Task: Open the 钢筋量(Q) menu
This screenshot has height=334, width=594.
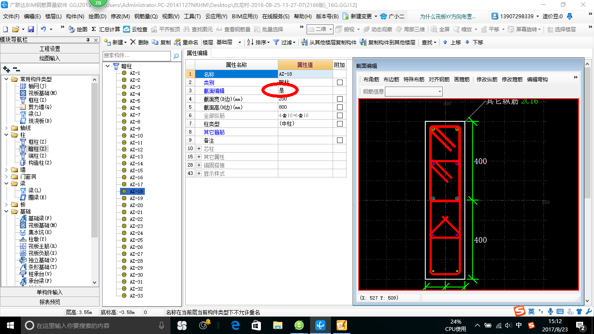Action: point(146,16)
